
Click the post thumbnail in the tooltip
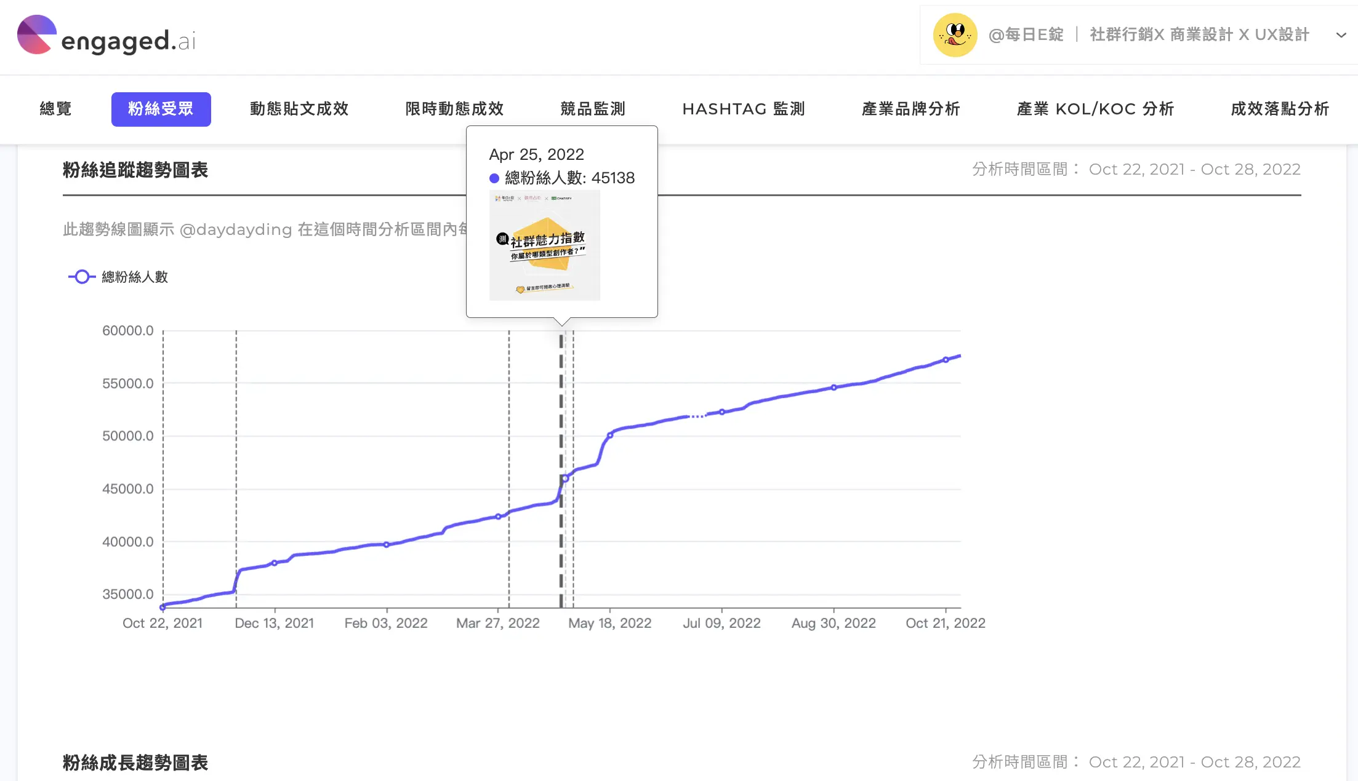[x=544, y=245]
